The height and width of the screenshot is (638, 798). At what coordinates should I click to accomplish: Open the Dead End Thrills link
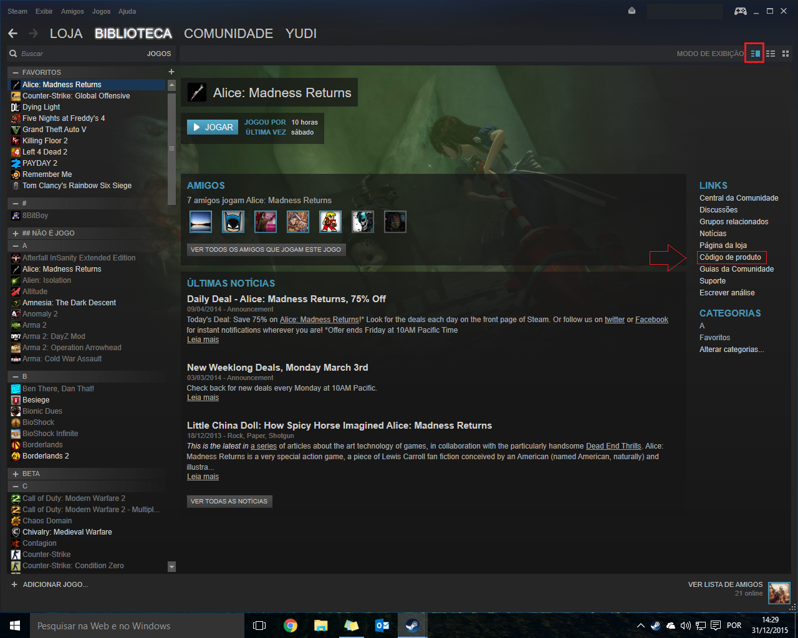pyautogui.click(x=613, y=446)
